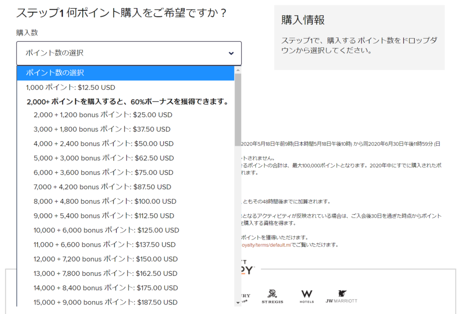Image resolution: width=461 pixels, height=314 pixels.
Task: Pick 15,000 + 9,000 bonus for $187.50
Action: click(x=105, y=302)
